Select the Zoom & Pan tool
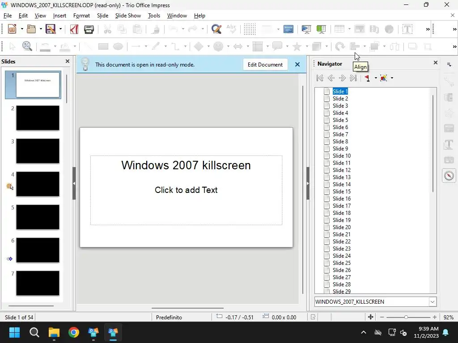Viewport: 458px width, 343px height. tap(27, 46)
